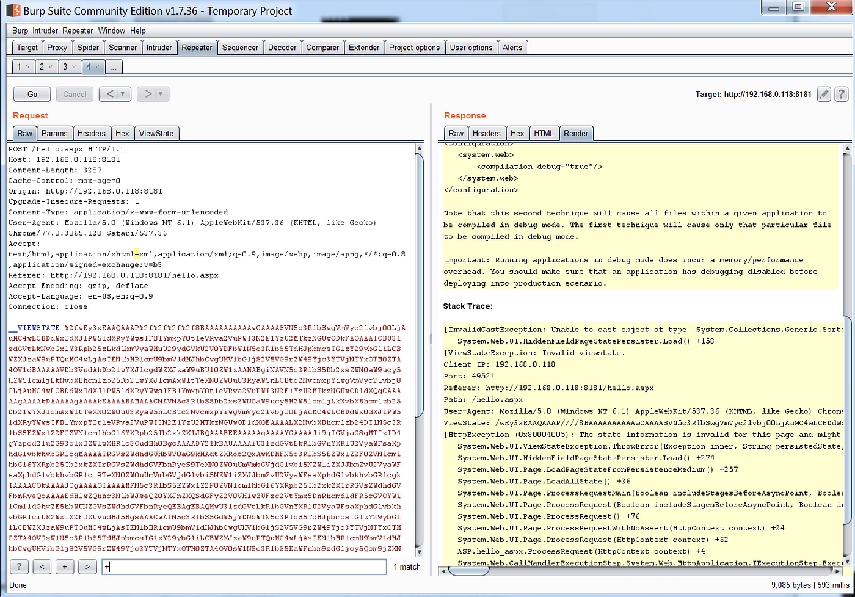Show the request Raw view tab
This screenshot has height=597, width=855.
[24, 133]
